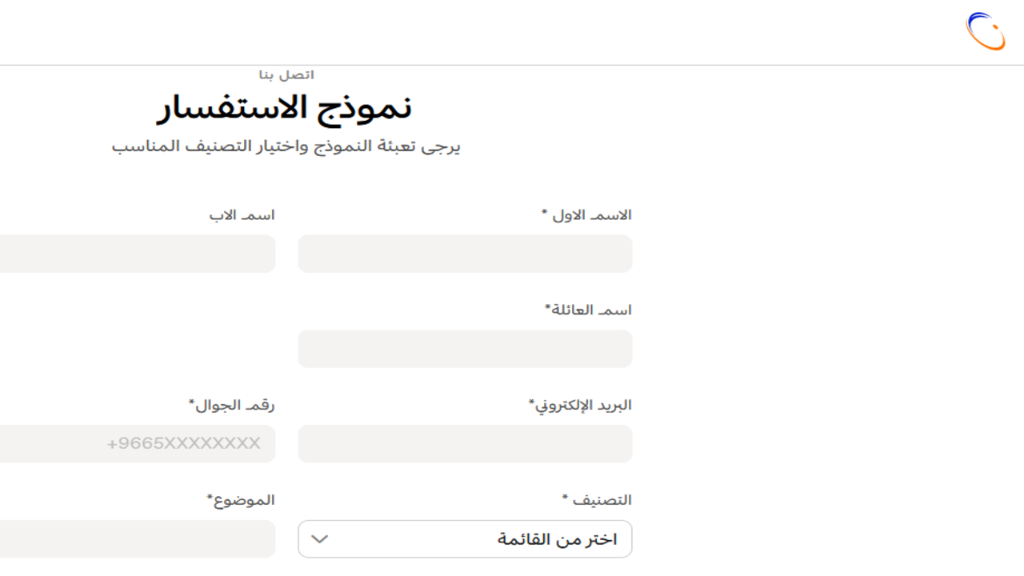Click the الموضوع label
Screen dimensions: 1024x576
click(x=241, y=500)
